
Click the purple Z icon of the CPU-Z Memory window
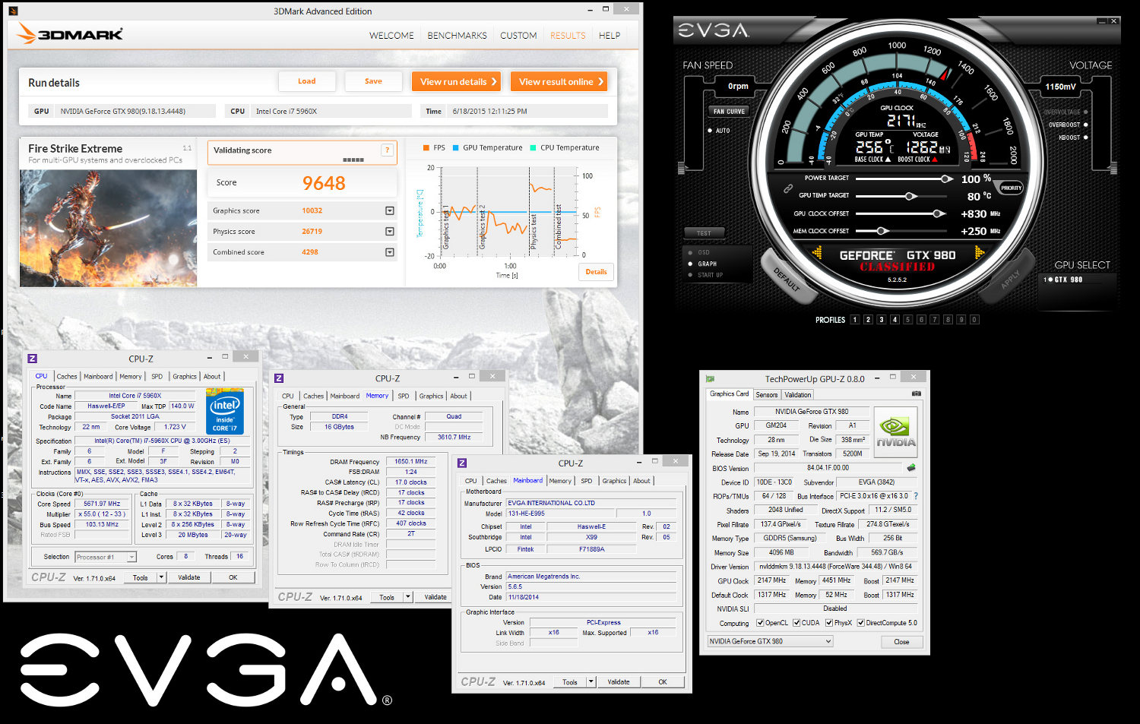(279, 378)
